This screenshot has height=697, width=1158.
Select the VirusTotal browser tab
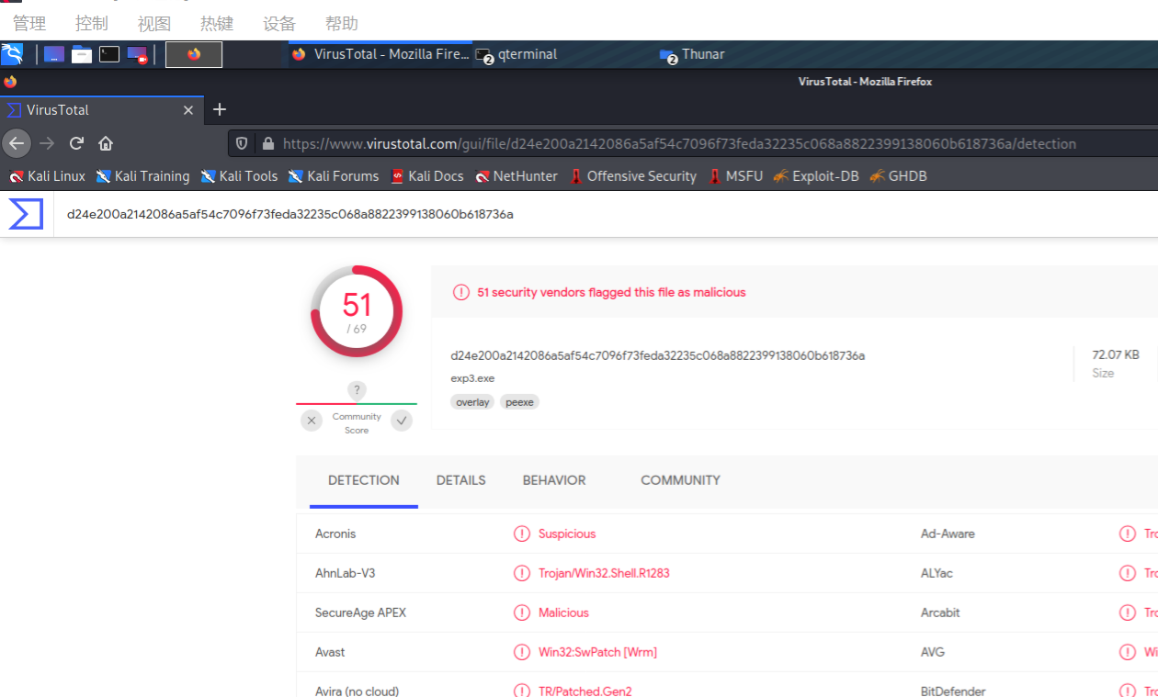point(101,110)
